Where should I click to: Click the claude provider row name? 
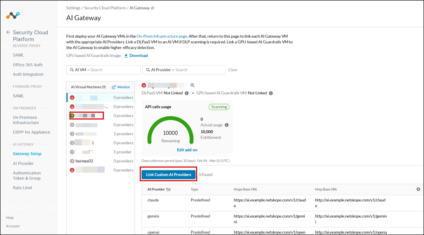[153, 200]
